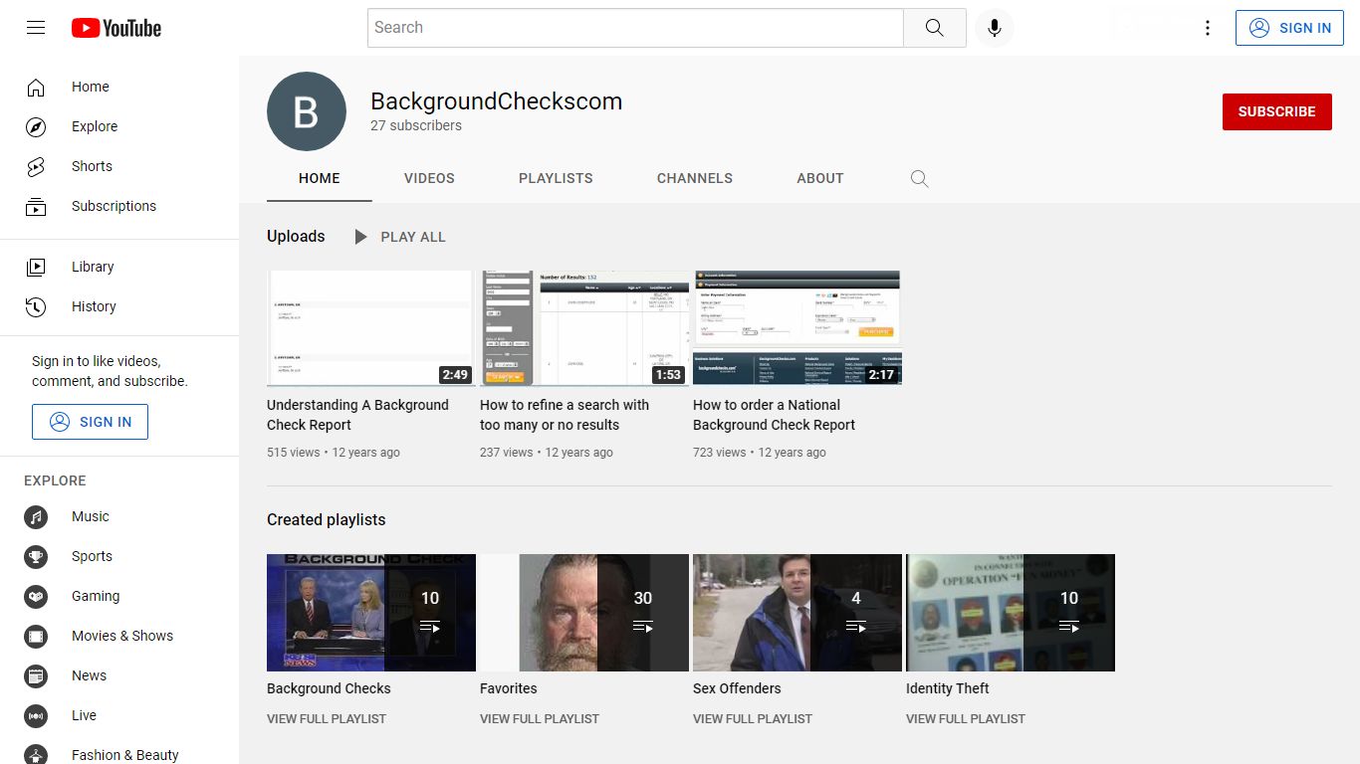Viewport: 1360px width, 764px height.
Task: Click the Gaming icon
Action: (x=36, y=597)
